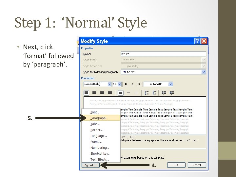
Task: Click the Name input field
Action: [x=164, y=54]
